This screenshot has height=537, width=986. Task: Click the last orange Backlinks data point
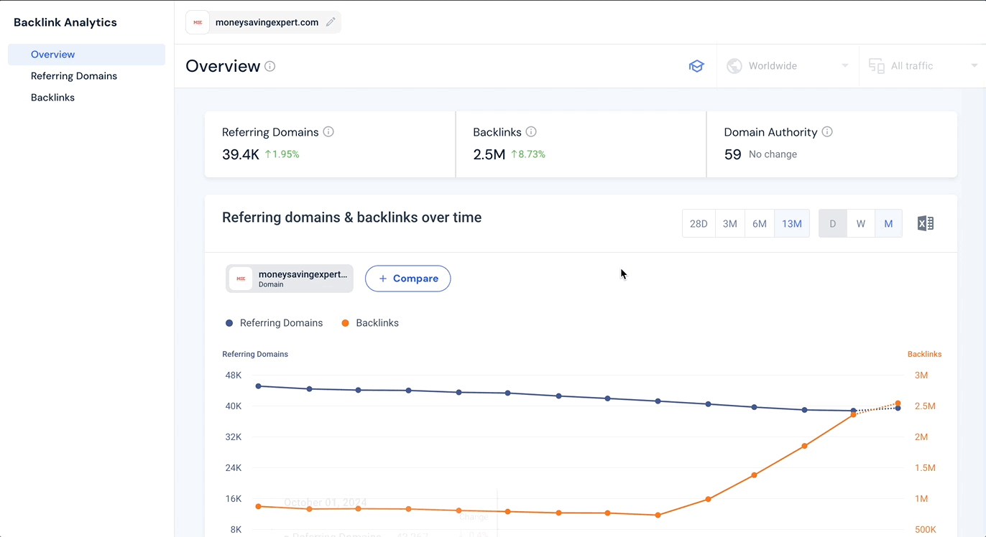tap(898, 403)
